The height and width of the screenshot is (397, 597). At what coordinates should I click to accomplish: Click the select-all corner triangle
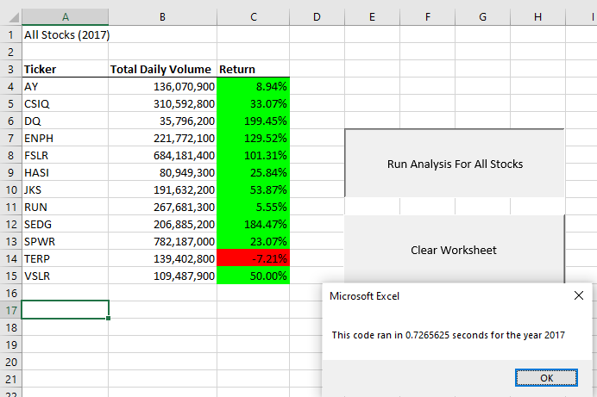(x=14, y=17)
